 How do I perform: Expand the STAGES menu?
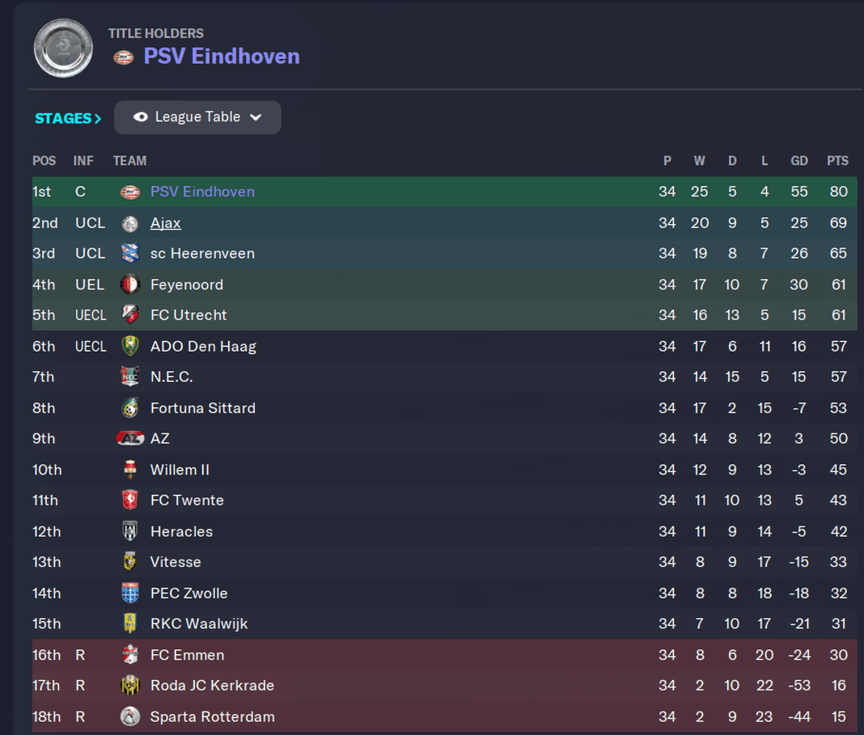[x=68, y=118]
